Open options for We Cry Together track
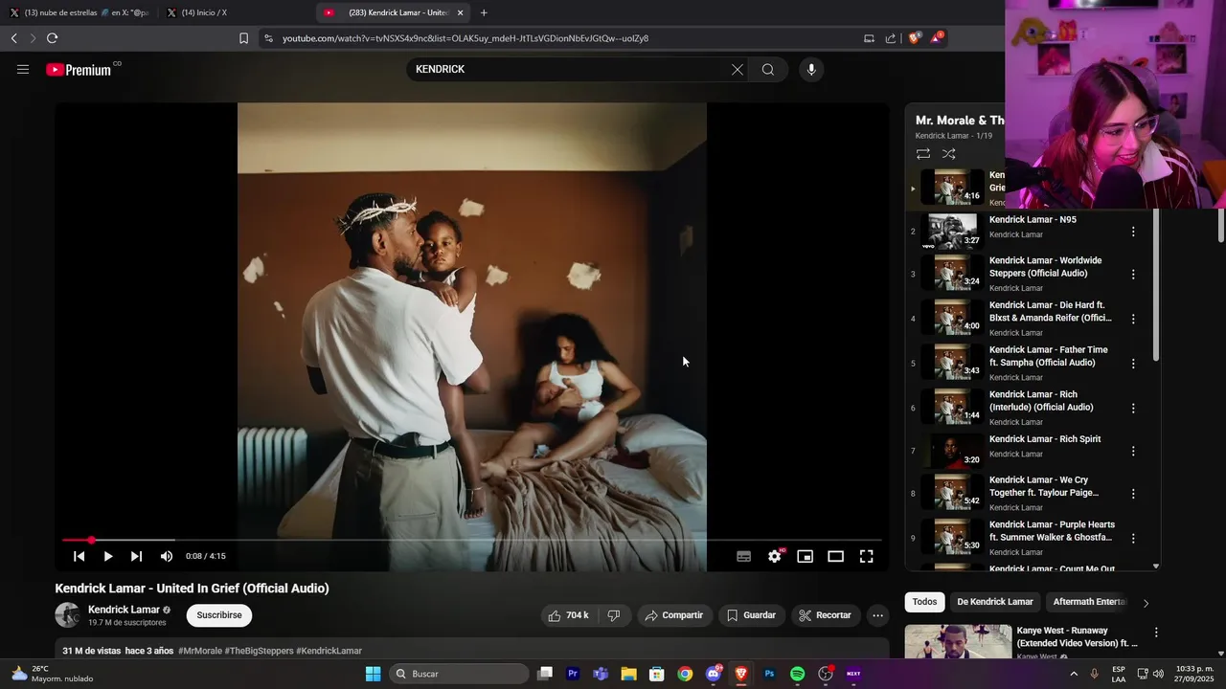Viewport: 1226px width, 689px height. 1133,494
